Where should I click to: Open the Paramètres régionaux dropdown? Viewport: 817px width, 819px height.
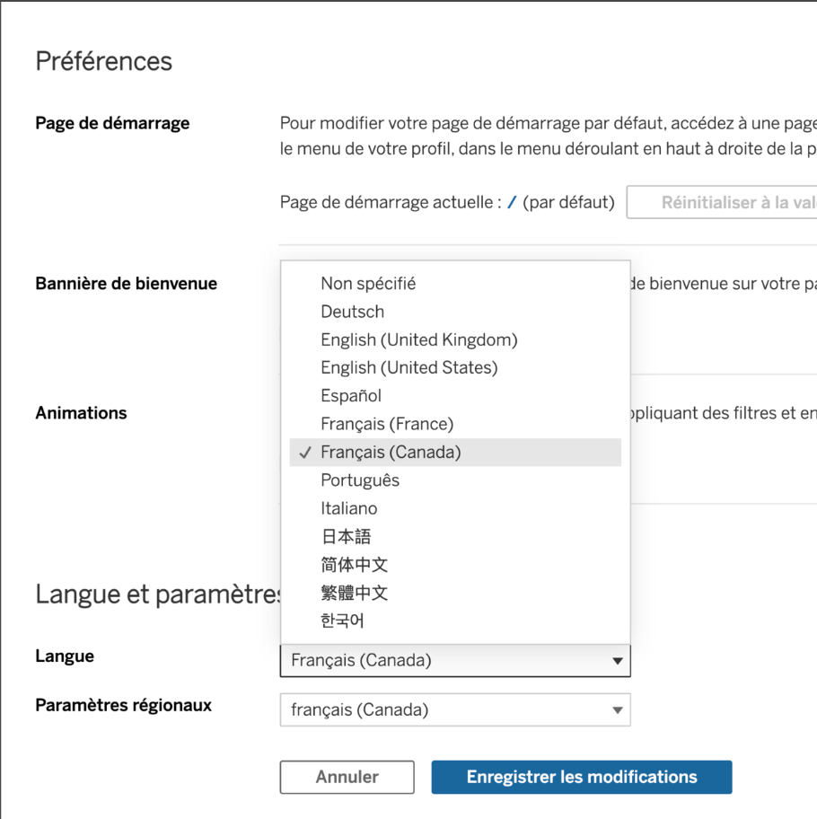(x=454, y=709)
